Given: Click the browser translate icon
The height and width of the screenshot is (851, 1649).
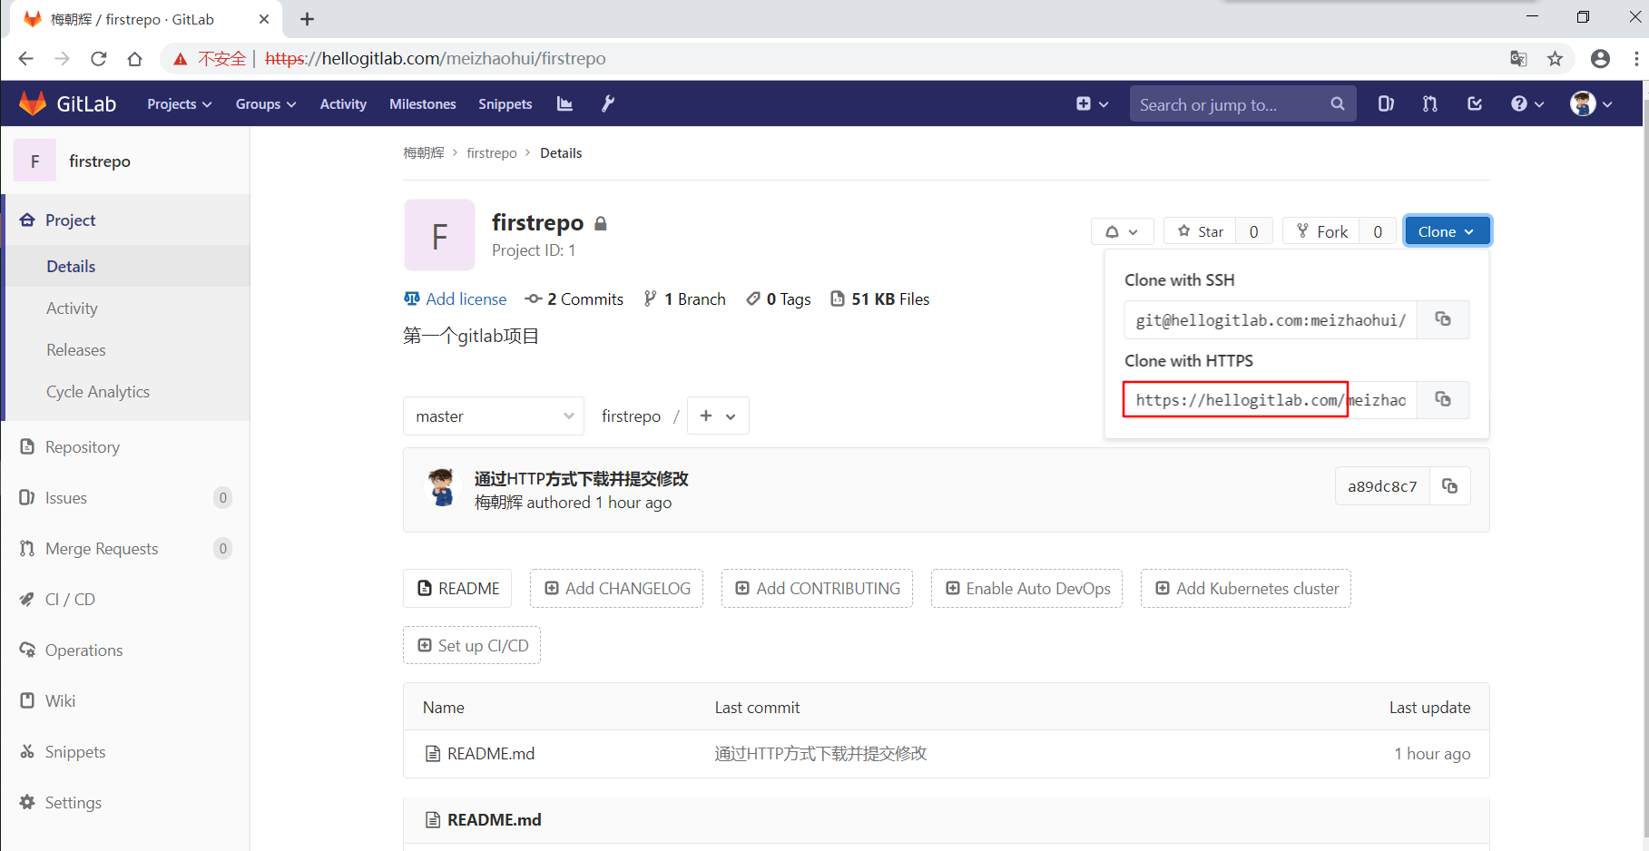Looking at the screenshot, I should [x=1518, y=59].
